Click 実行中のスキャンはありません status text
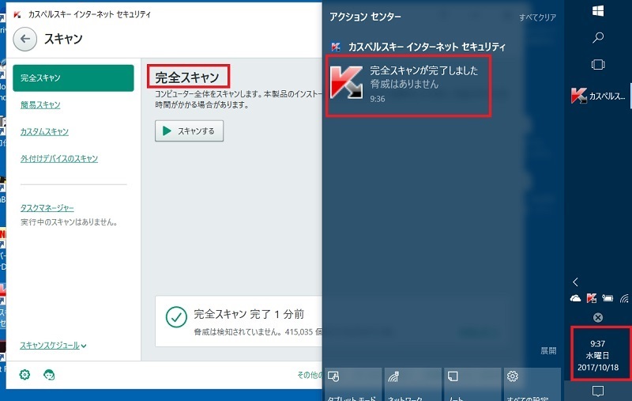632x401 pixels. point(69,222)
